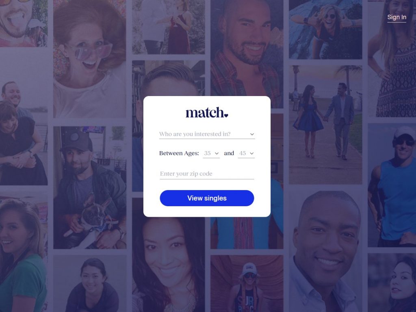Click the chevron icon next to age 45

(x=252, y=154)
